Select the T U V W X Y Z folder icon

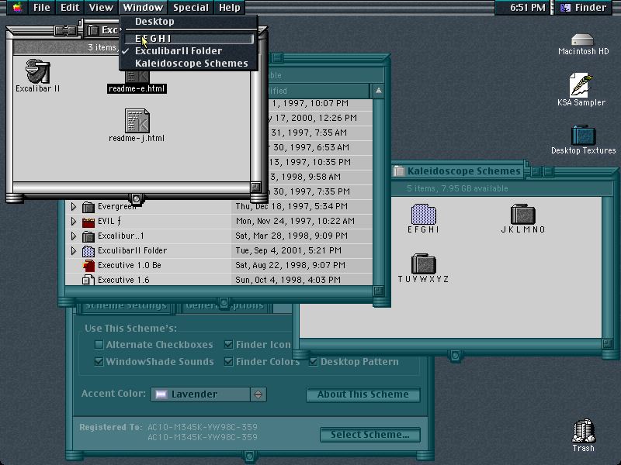pyautogui.click(x=423, y=263)
